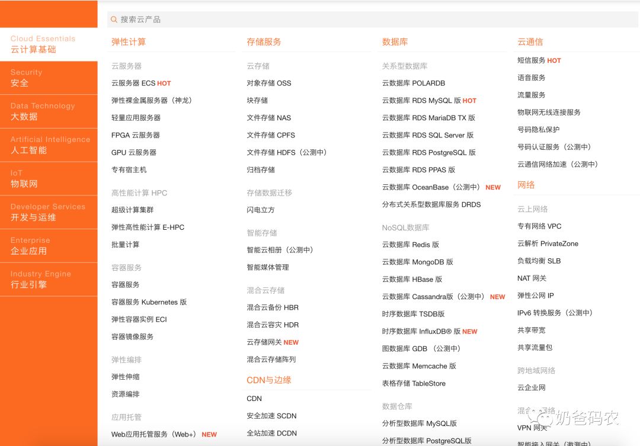Open 弹性容器实例 ECI link

139,319
